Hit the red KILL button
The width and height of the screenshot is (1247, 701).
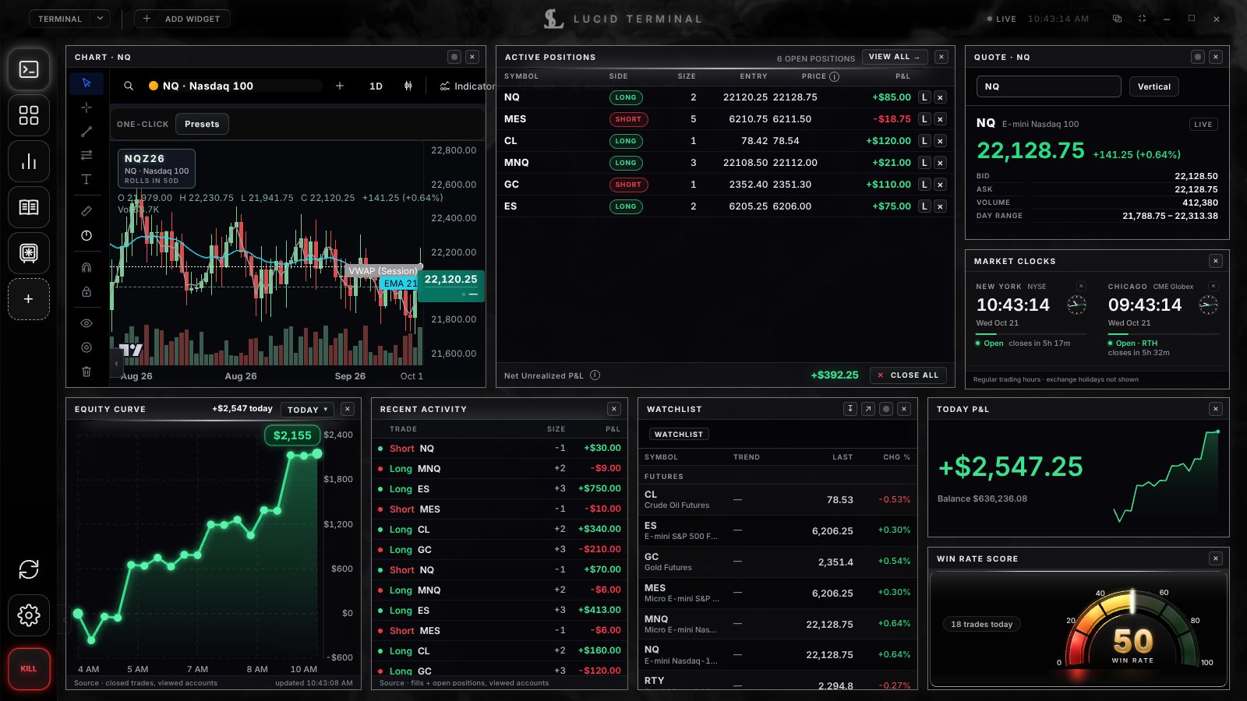[x=29, y=668]
